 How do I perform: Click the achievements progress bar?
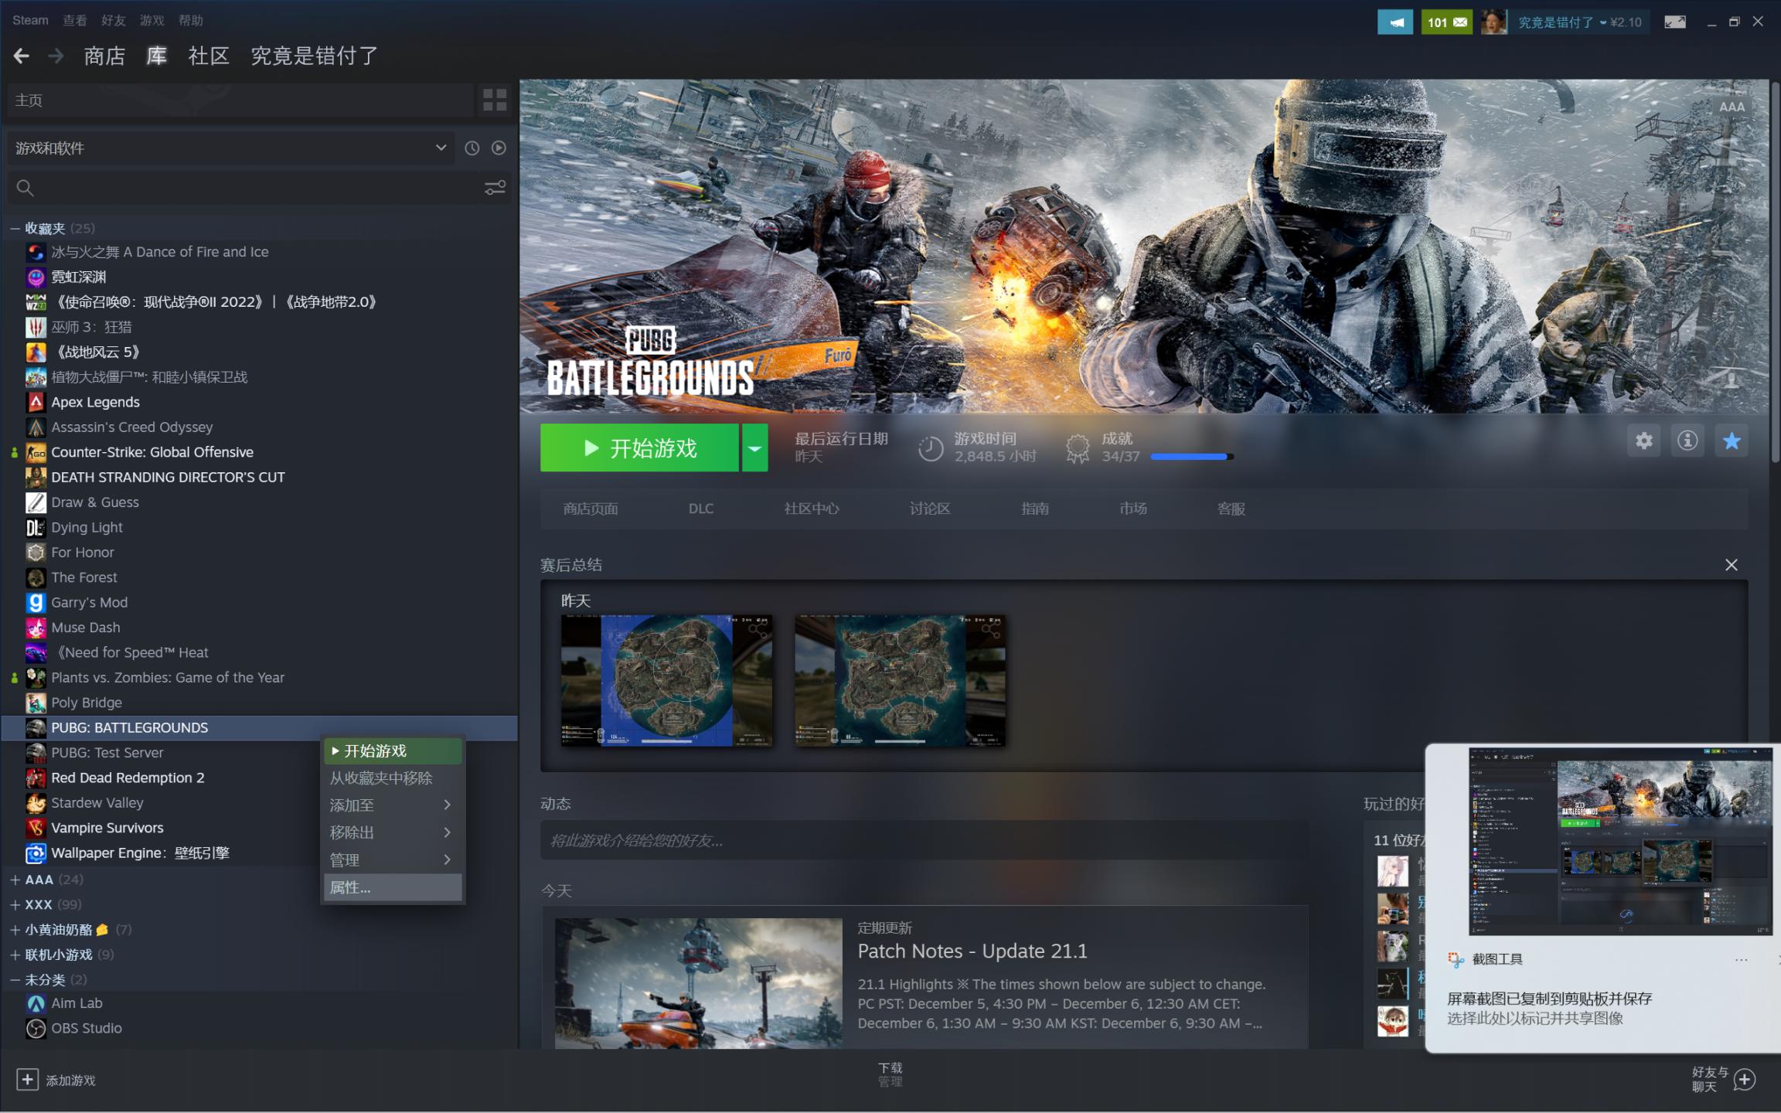tap(1192, 457)
